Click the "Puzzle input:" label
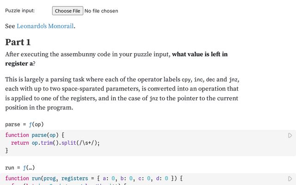The height and width of the screenshot is (185, 296). (x=20, y=11)
